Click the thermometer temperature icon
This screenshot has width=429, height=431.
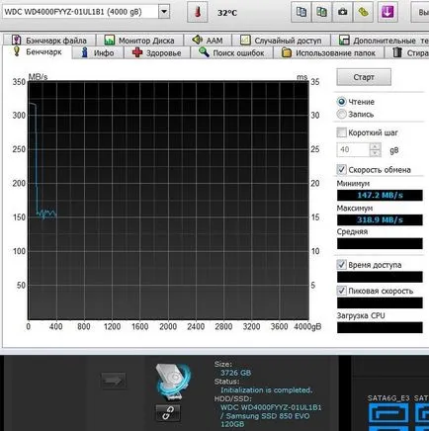[197, 13]
